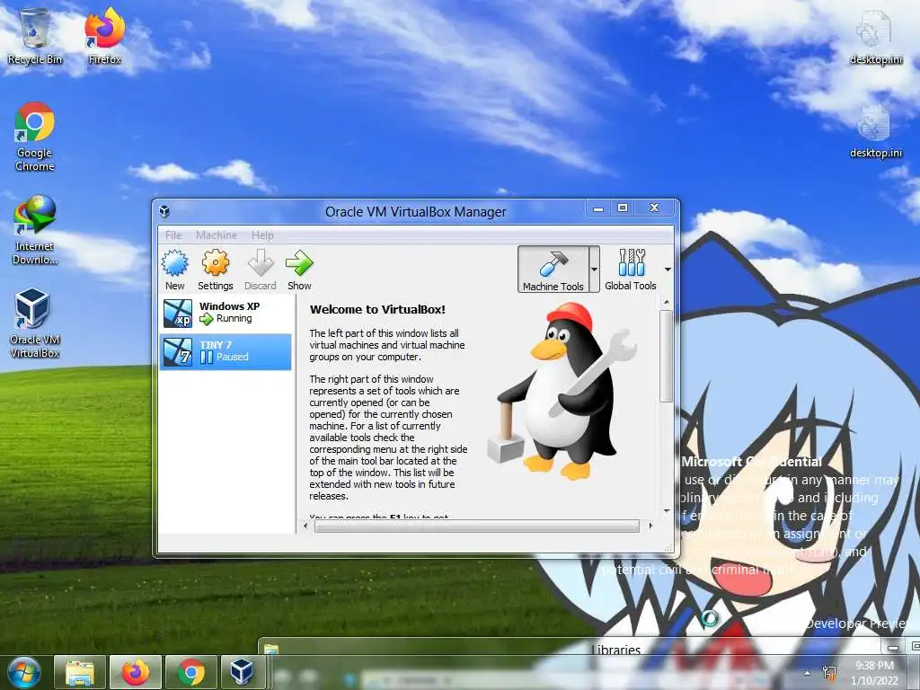Click the scroll up arrow in welcome pane

666,303
